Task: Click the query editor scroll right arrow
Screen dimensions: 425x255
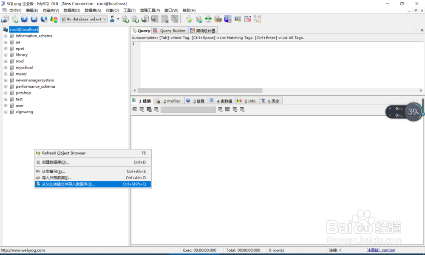Action: pyautogui.click(x=421, y=90)
